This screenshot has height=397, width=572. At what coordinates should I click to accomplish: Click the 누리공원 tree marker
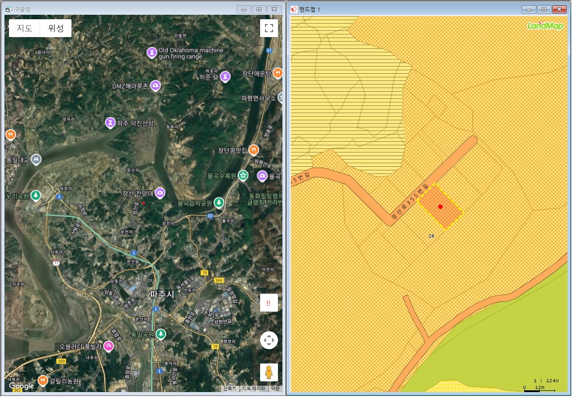tap(36, 195)
